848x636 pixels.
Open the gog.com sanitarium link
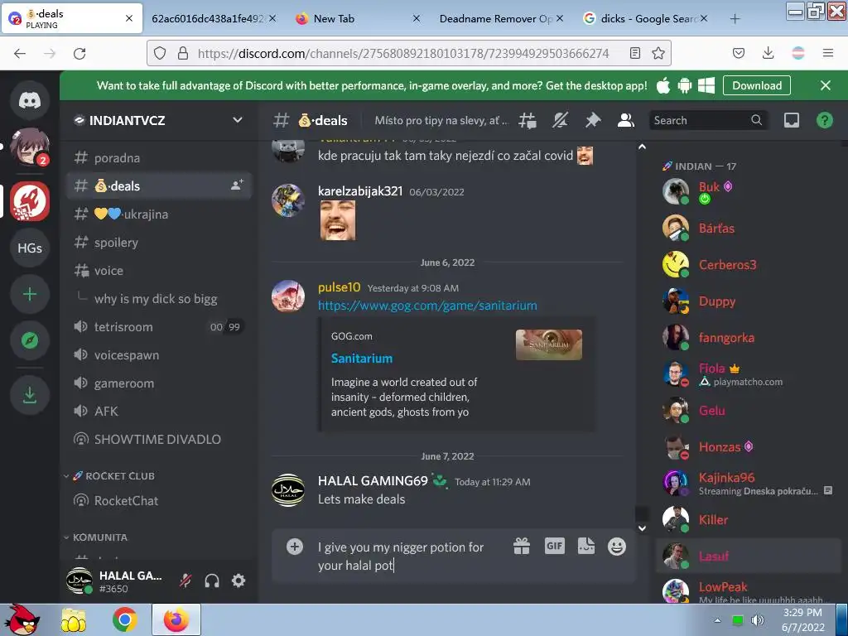(x=427, y=306)
